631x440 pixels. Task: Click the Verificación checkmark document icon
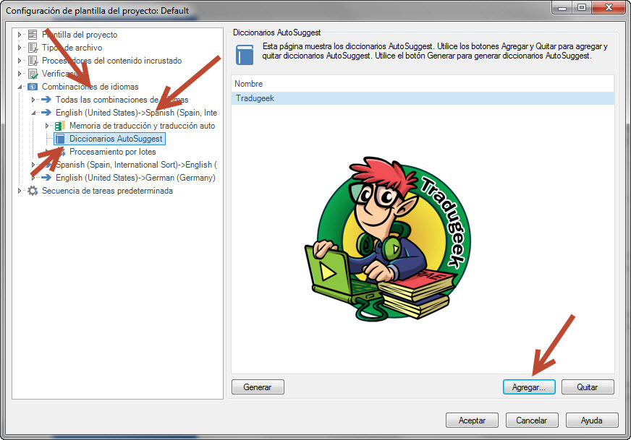[x=32, y=74]
